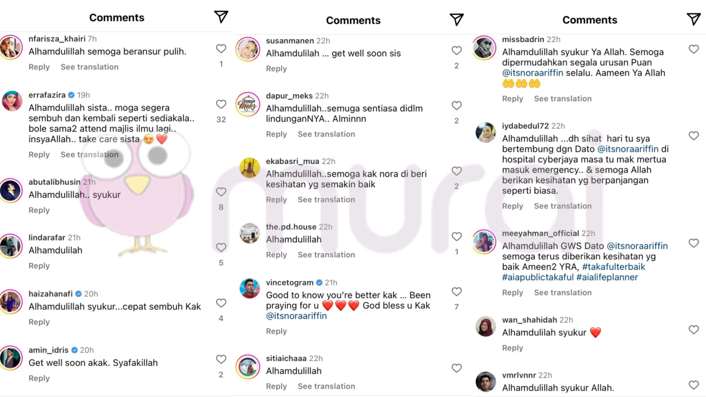Heart the comment by meeyahman_official
Screen dimensions: 706x397
[x=693, y=243]
